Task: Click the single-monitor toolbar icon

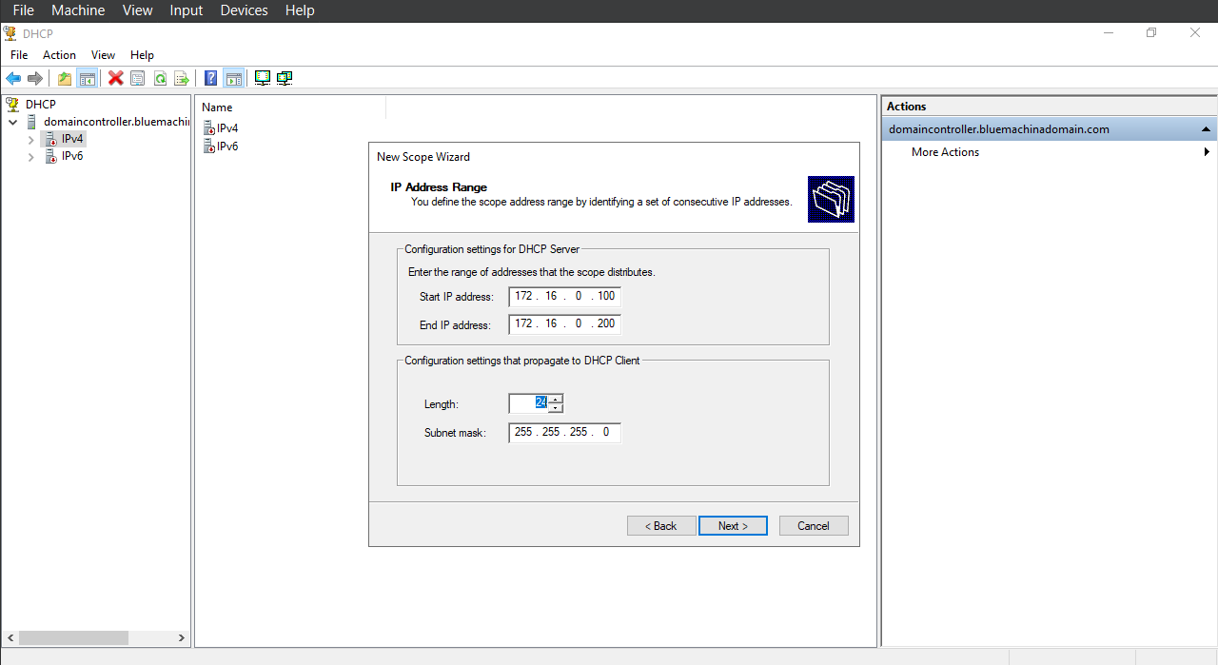Action: point(263,78)
